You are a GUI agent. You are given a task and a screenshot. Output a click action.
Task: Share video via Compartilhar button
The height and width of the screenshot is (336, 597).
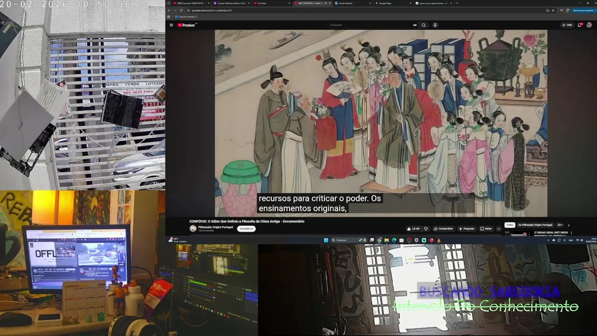(444, 229)
